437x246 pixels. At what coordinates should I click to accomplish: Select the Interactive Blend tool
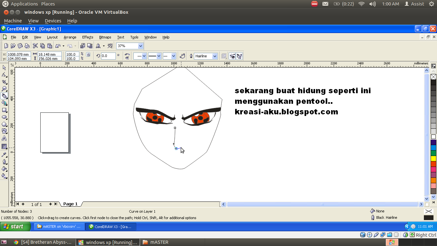[x=4, y=146]
